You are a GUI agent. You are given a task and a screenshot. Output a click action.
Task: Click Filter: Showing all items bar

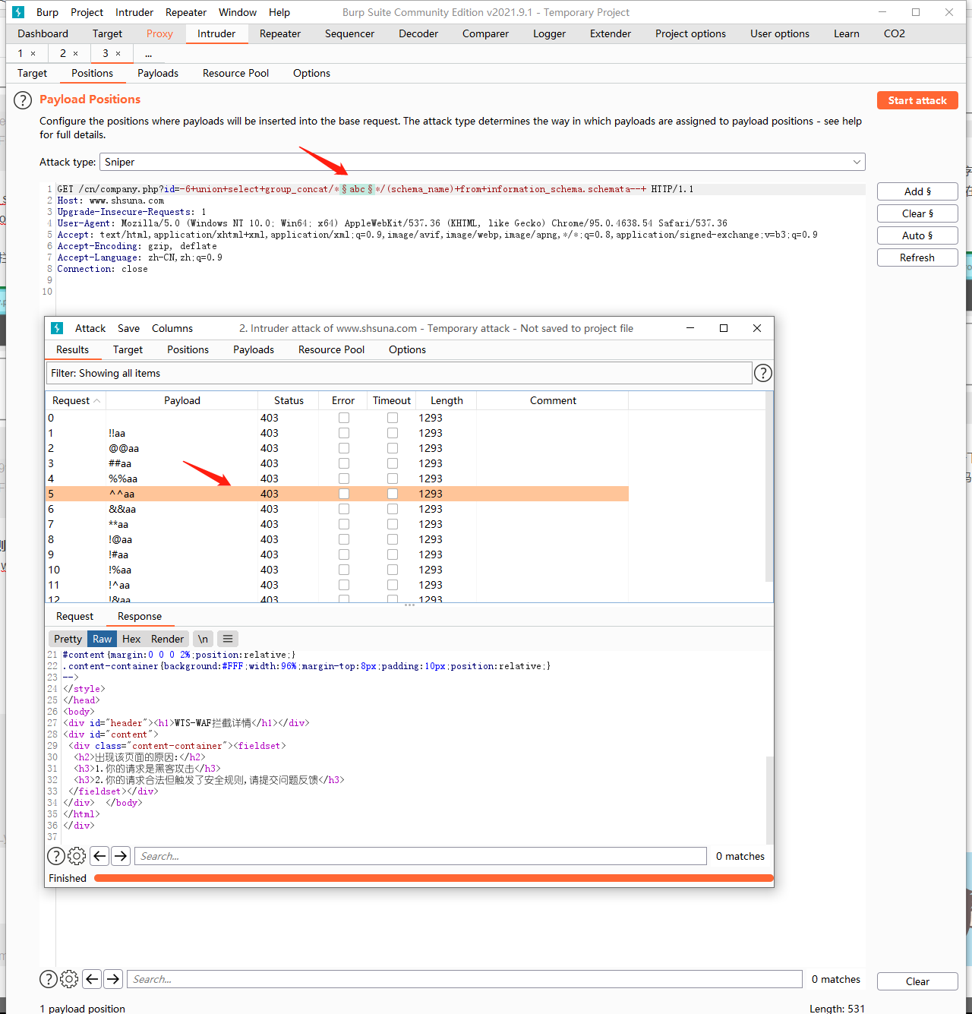399,373
